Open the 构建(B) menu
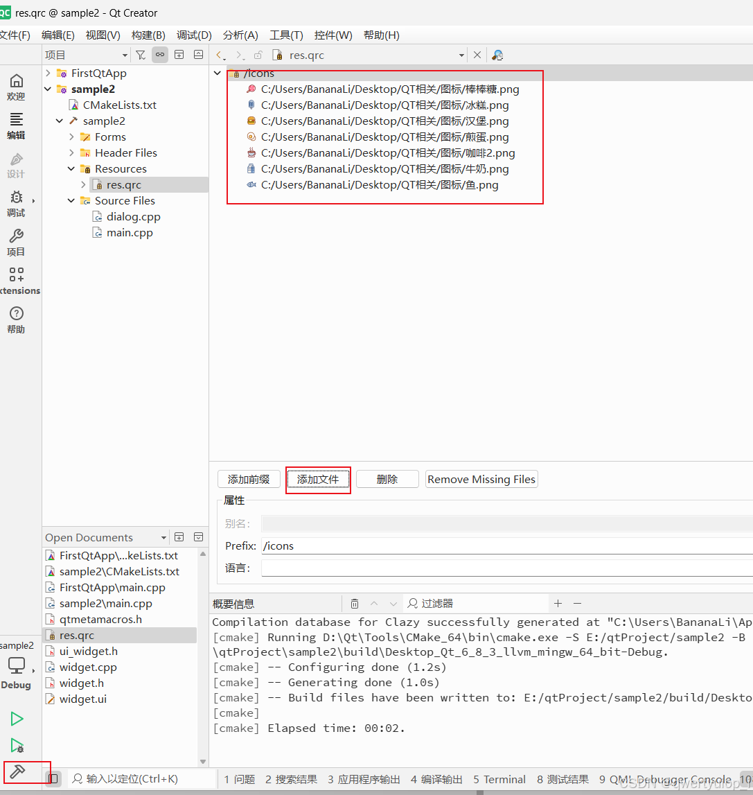753x795 pixels. [148, 35]
